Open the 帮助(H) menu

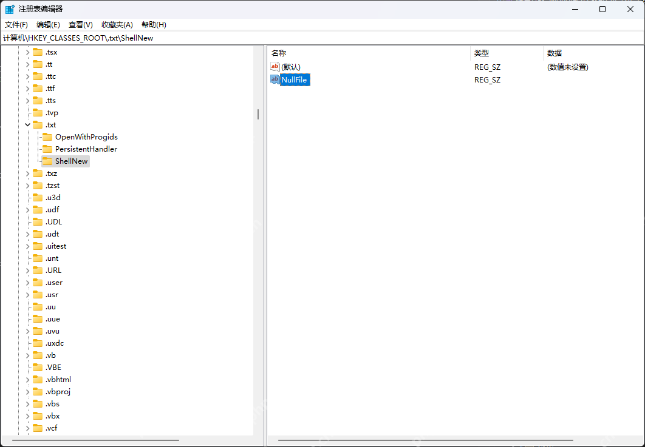pyautogui.click(x=154, y=25)
